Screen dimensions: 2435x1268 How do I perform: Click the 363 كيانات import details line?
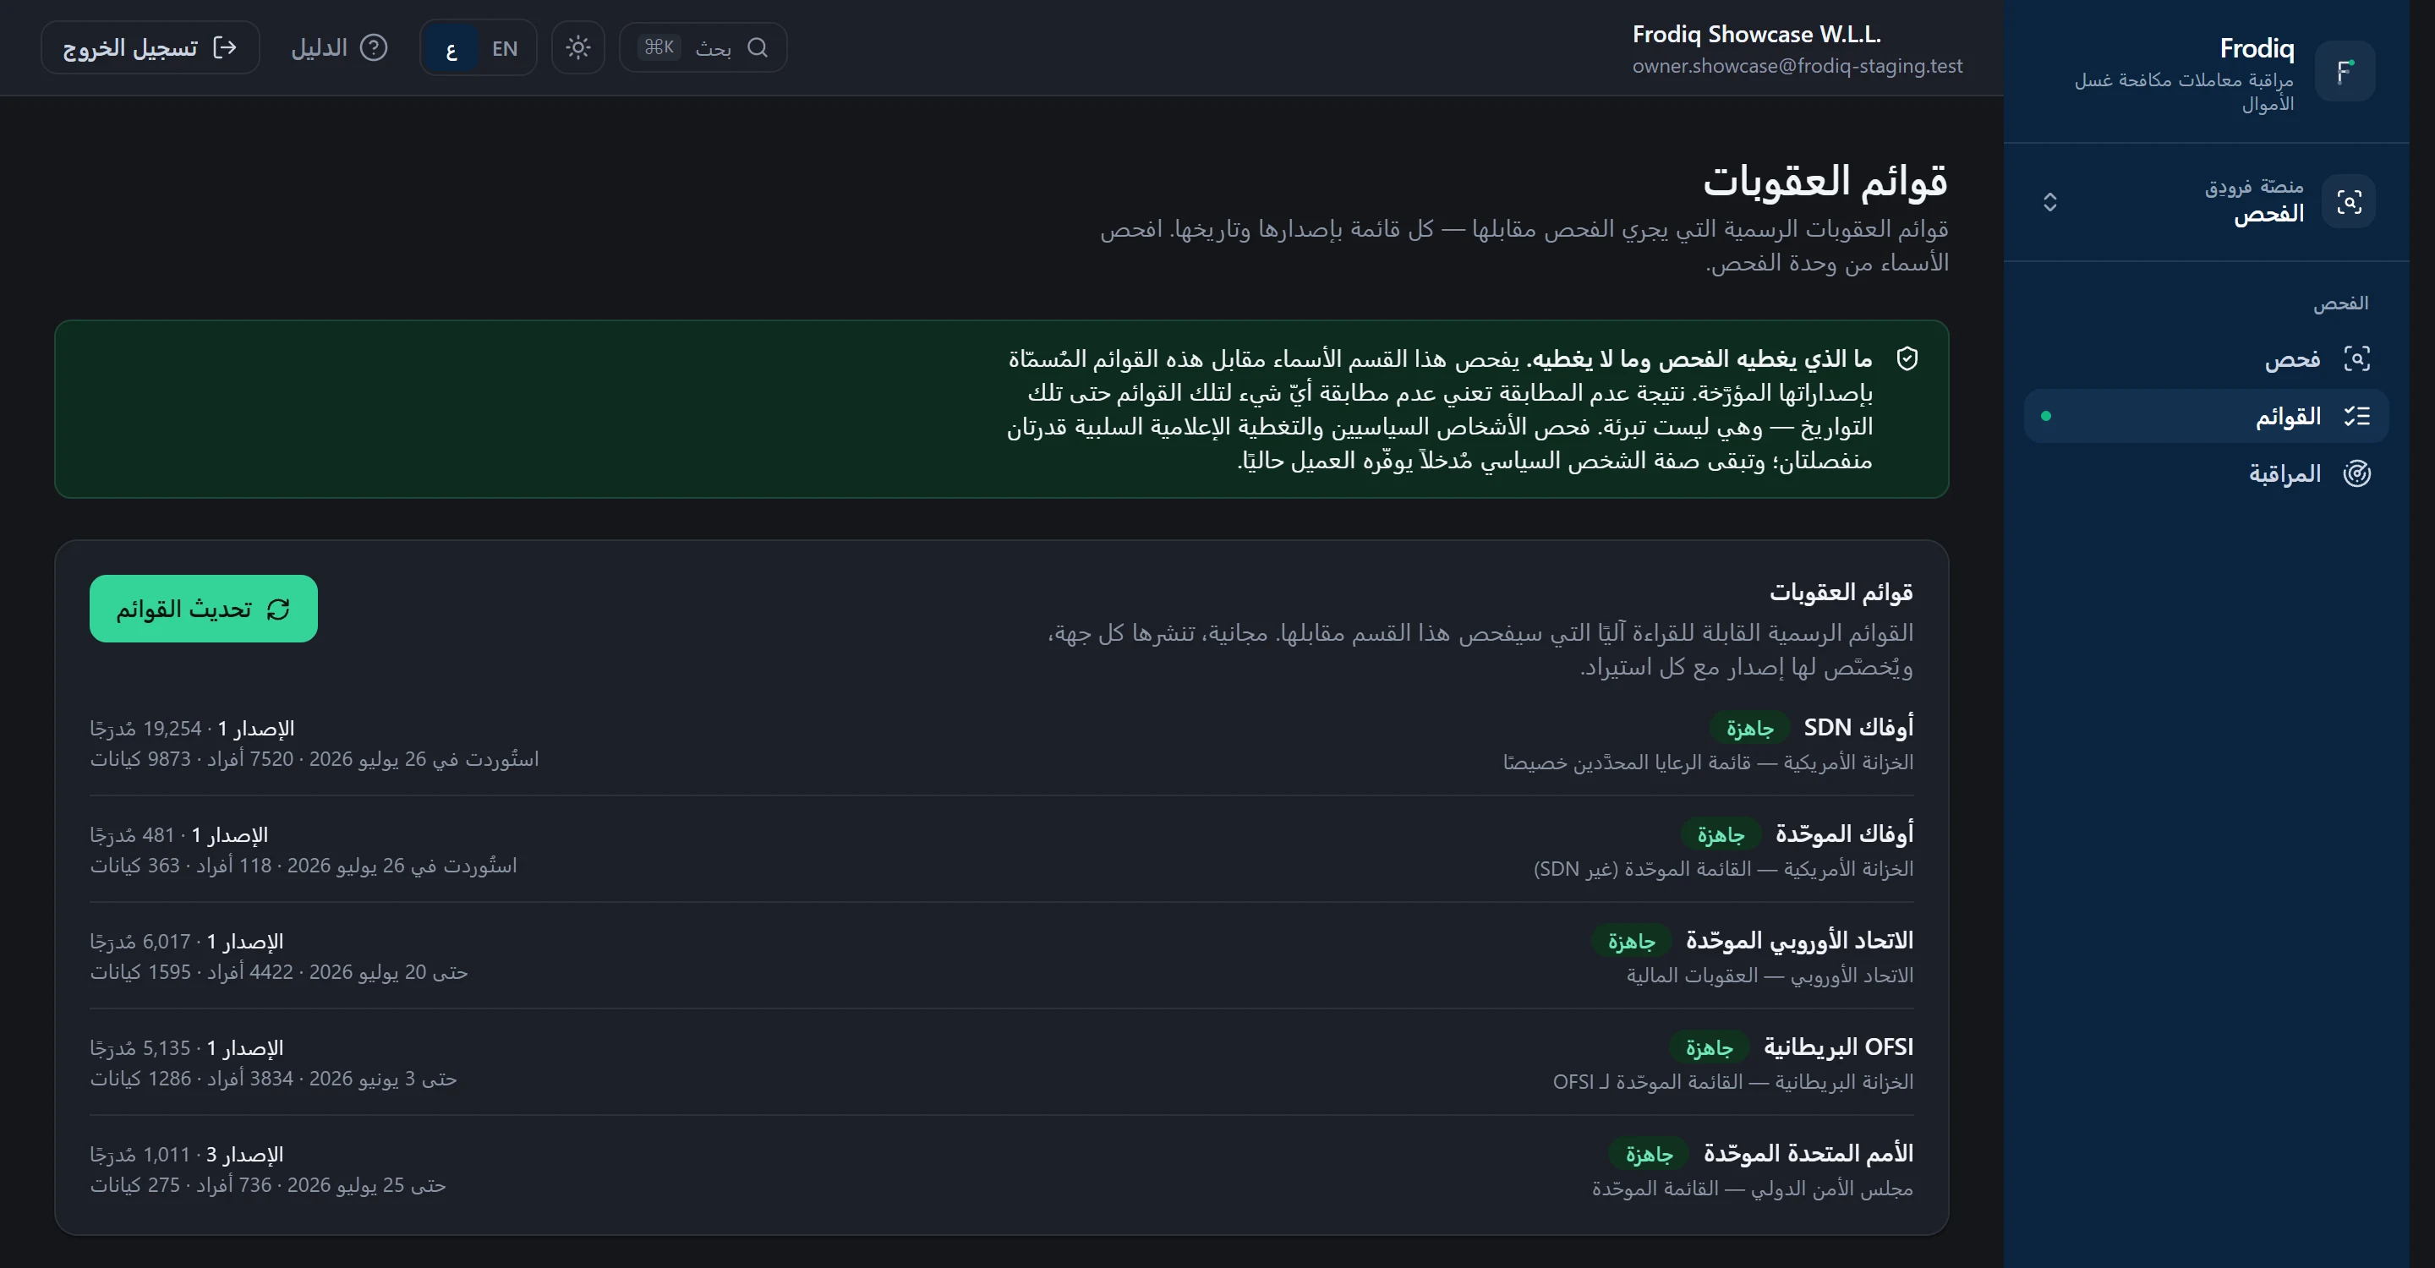coord(304,866)
